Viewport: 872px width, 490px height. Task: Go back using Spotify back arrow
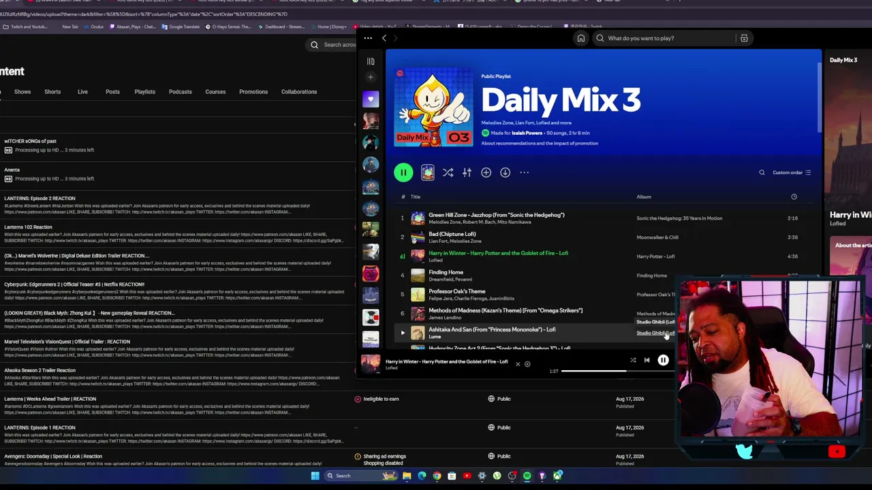(x=384, y=38)
